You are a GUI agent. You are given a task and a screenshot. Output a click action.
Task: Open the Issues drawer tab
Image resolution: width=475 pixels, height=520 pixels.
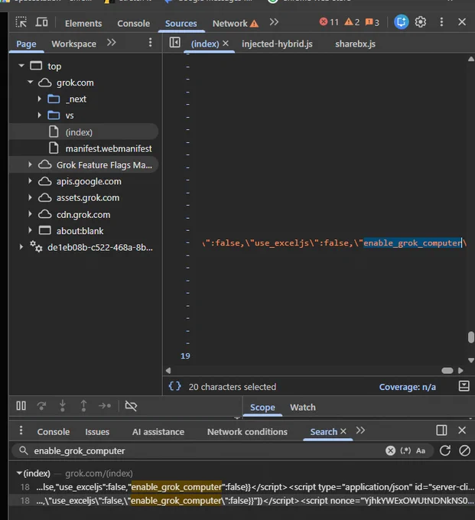[x=97, y=432]
